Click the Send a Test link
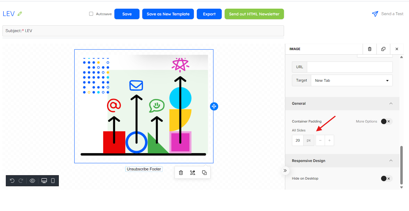409x211 pixels. tap(392, 14)
